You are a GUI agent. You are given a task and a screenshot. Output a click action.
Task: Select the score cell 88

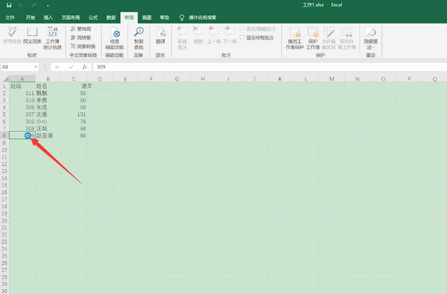[x=74, y=135]
